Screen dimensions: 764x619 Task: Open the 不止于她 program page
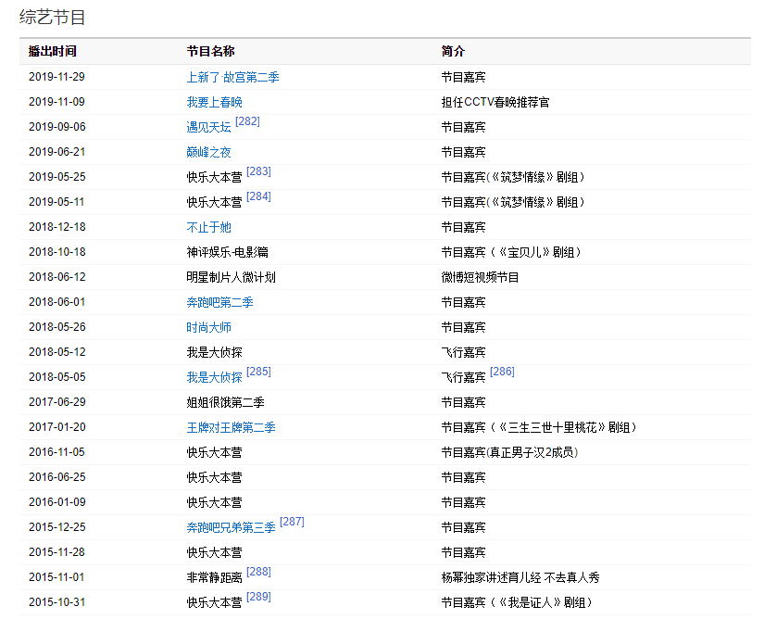(208, 227)
